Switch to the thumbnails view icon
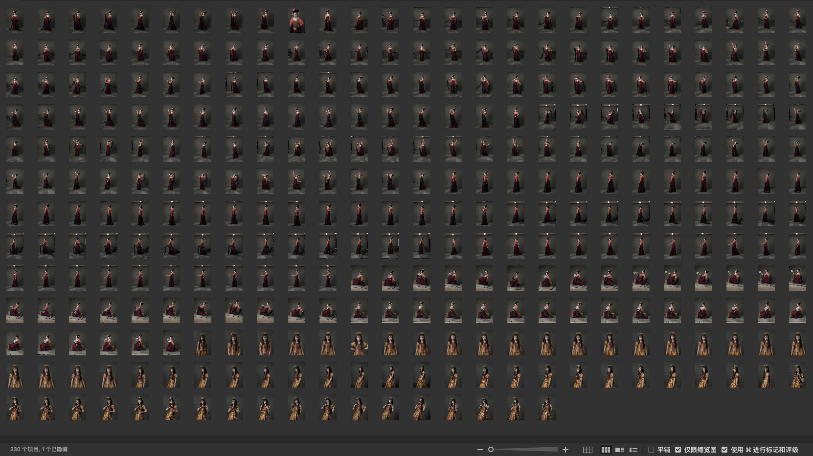 coord(606,450)
